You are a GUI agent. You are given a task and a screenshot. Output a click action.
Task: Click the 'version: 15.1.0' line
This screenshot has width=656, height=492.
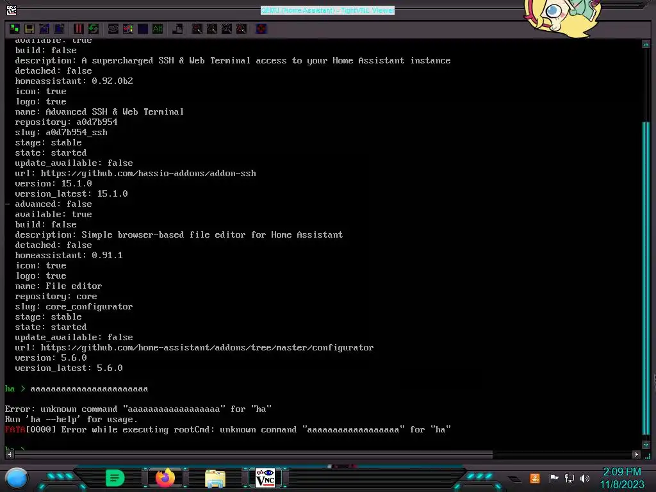click(x=54, y=184)
